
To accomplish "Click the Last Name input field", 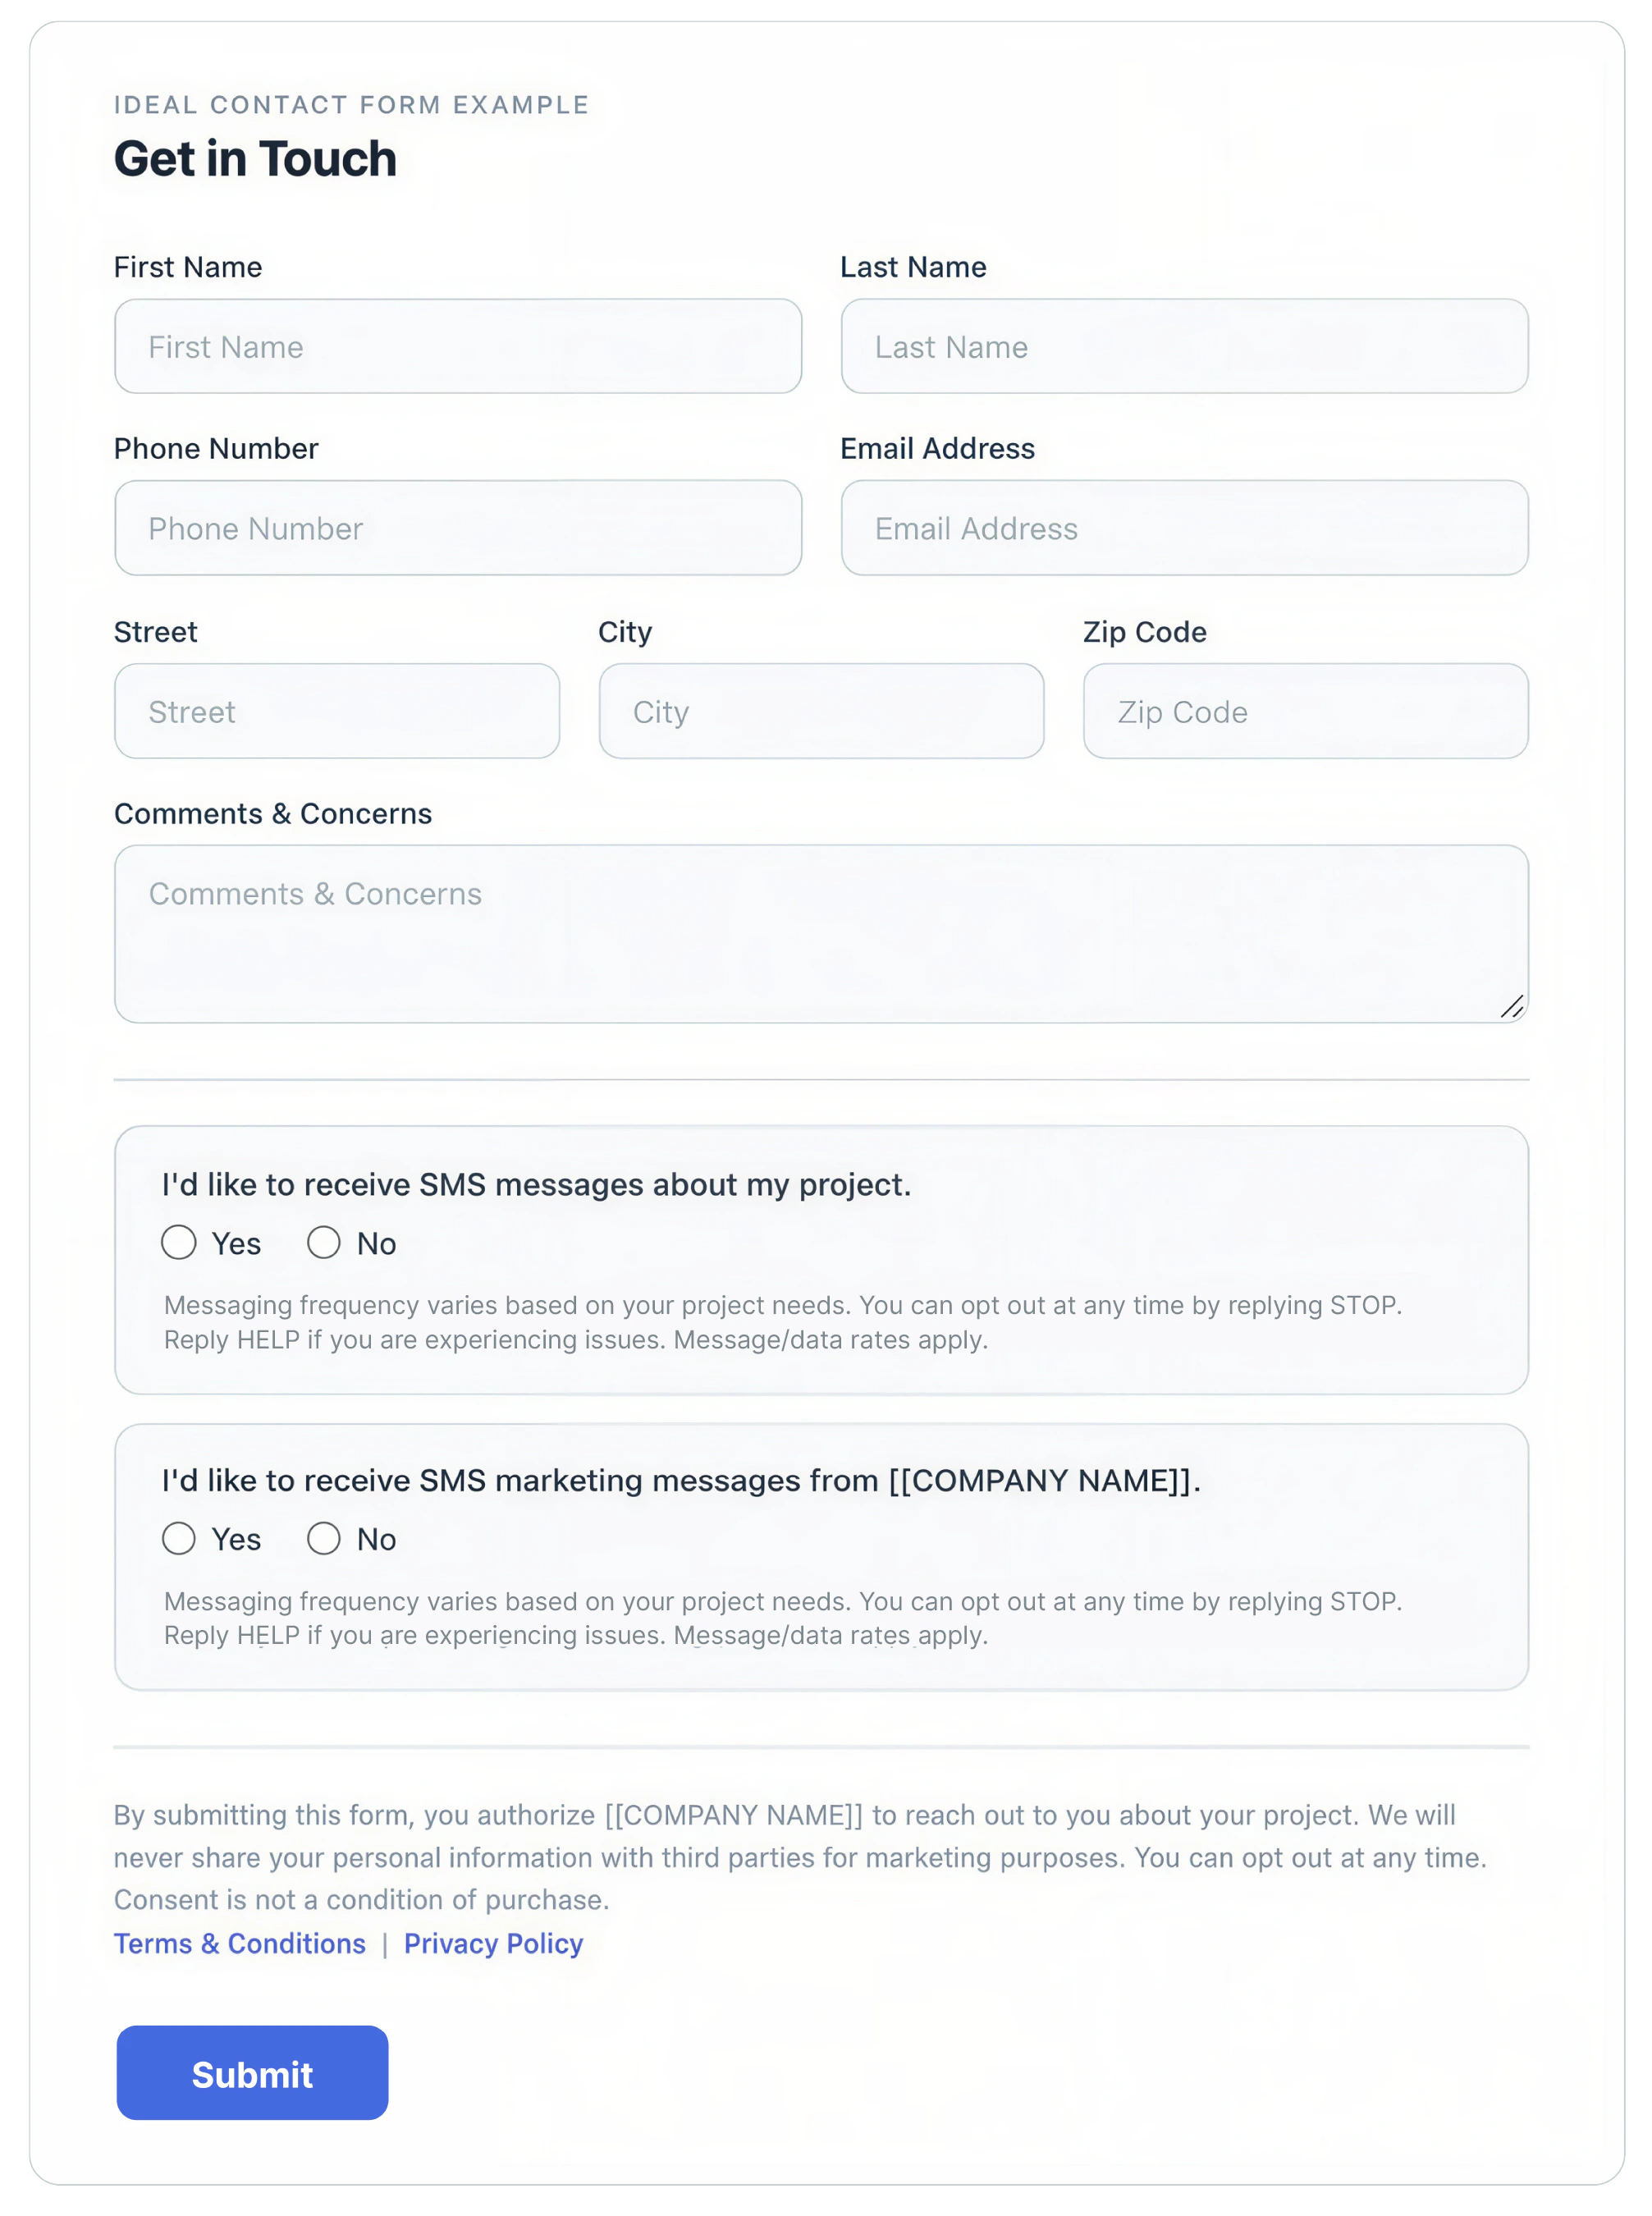I will pos(1184,346).
